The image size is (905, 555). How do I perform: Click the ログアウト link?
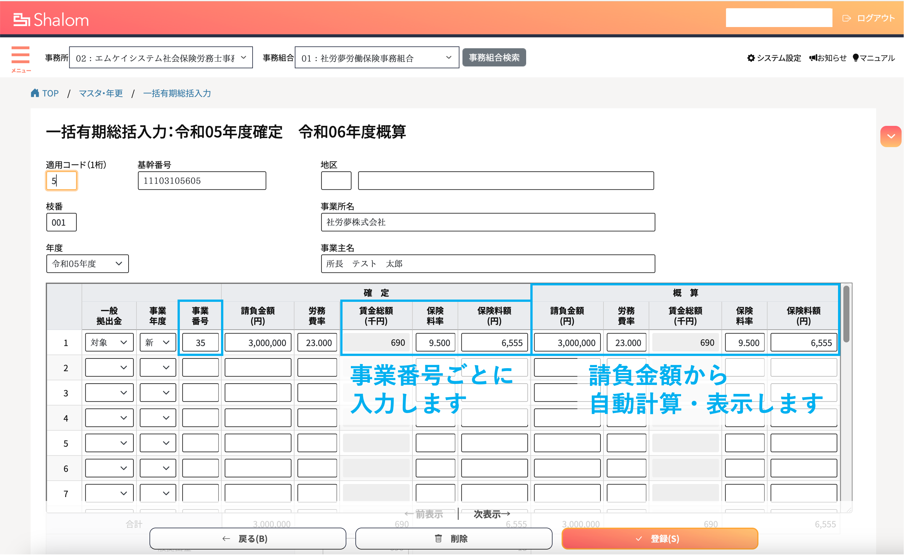pyautogui.click(x=876, y=18)
